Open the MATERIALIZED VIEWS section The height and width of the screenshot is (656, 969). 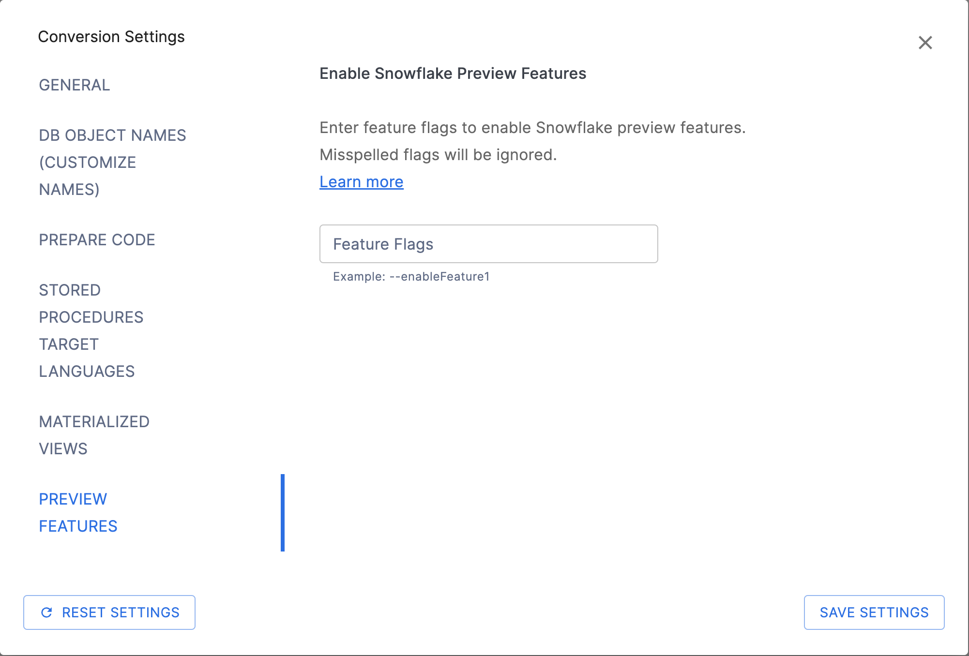[x=94, y=422]
